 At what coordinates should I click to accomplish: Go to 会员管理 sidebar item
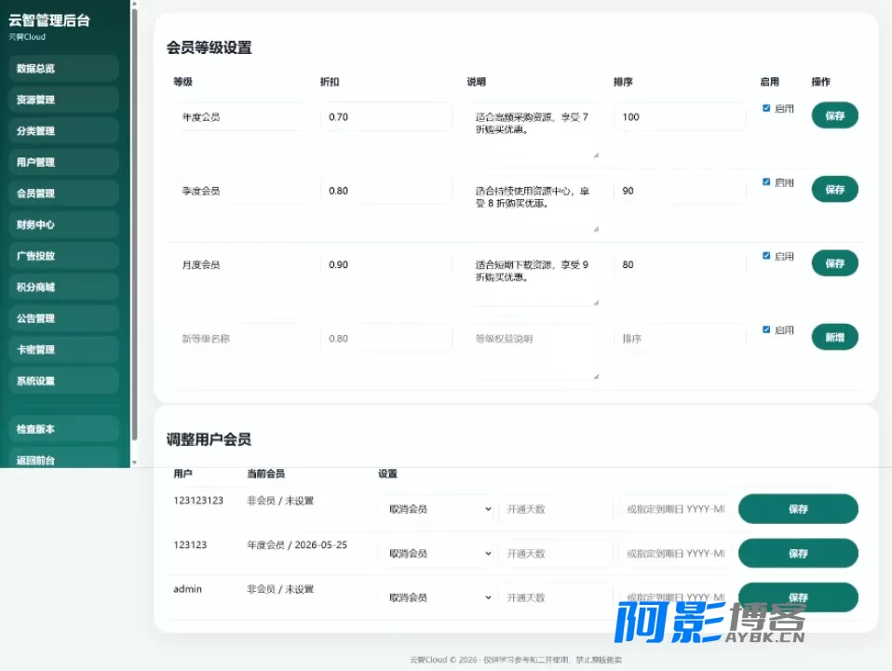click(x=63, y=194)
